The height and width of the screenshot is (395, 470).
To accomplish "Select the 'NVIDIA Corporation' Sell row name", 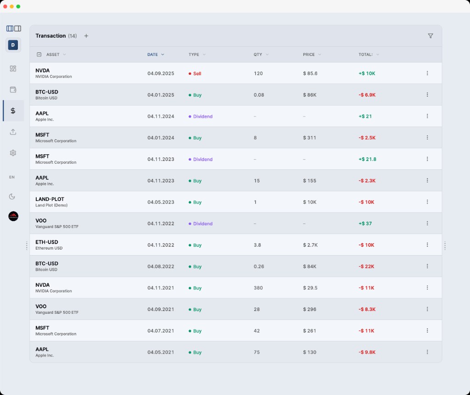I will coord(54,77).
